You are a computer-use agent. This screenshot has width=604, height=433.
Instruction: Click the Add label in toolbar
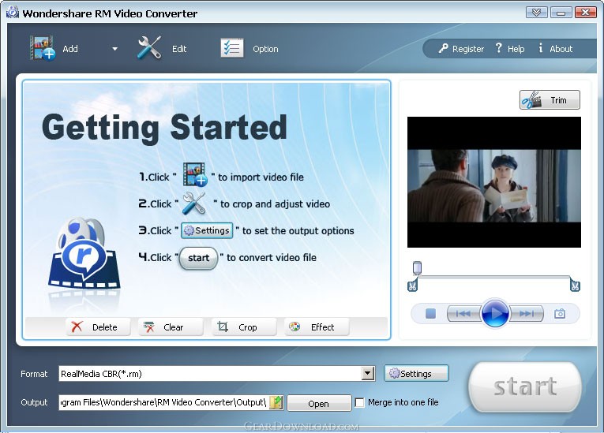point(70,49)
